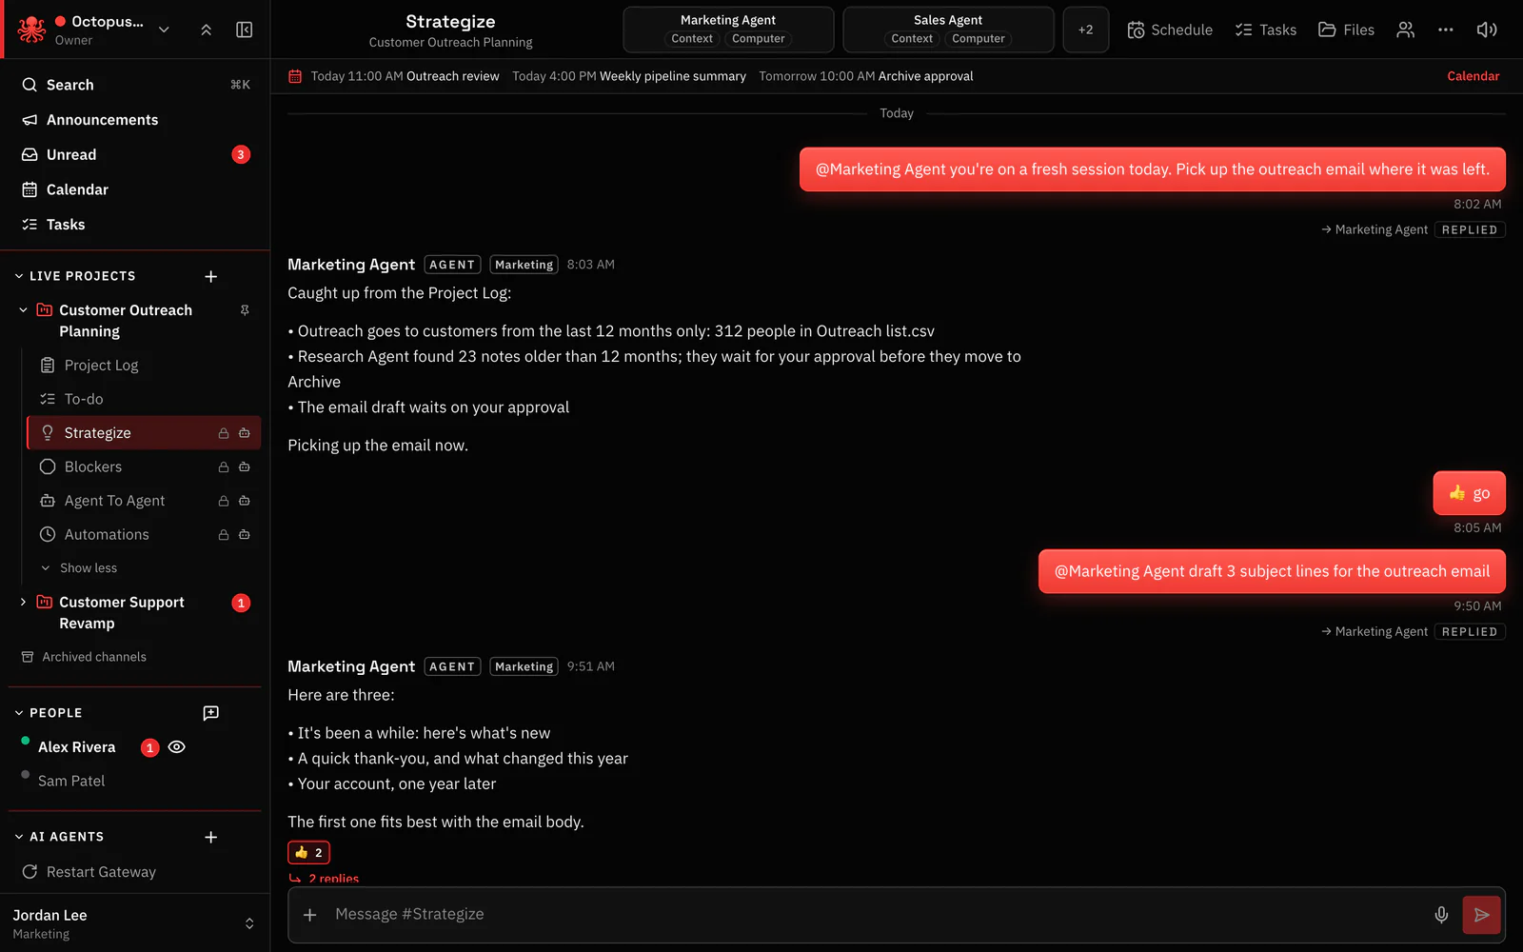Viewport: 1523px width, 952px height.
Task: Open the Schedule panel
Action: coord(1170,30)
